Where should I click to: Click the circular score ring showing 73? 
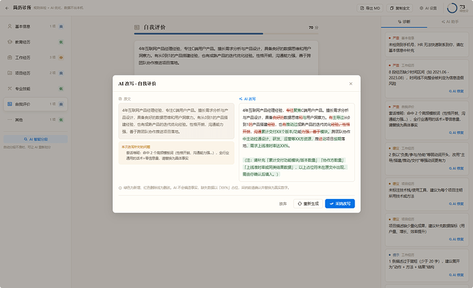pos(452,8)
